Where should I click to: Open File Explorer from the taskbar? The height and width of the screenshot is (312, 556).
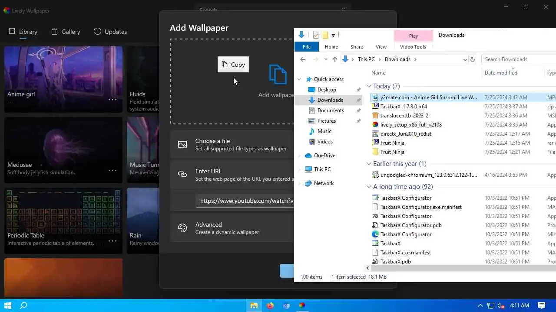(254, 305)
